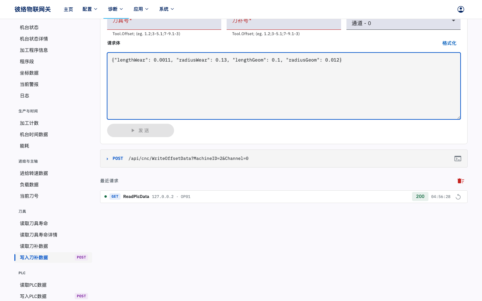Click the 200 status badge
The height and width of the screenshot is (301, 482).
pos(420,197)
